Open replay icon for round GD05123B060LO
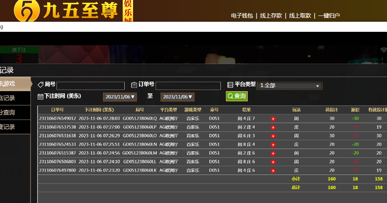 point(273,136)
